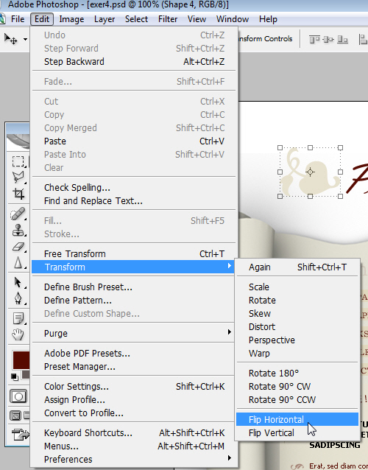
Task: Choose Paste in the Edit menu
Action: 133,141
